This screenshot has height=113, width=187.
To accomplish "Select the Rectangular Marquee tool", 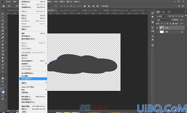I will point(2,17).
